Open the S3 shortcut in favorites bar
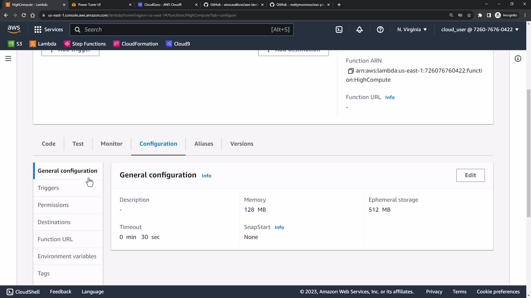This screenshot has height=298, width=531. click(x=15, y=44)
